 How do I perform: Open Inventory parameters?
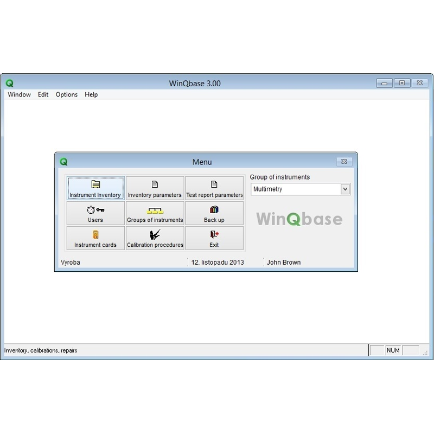click(155, 188)
